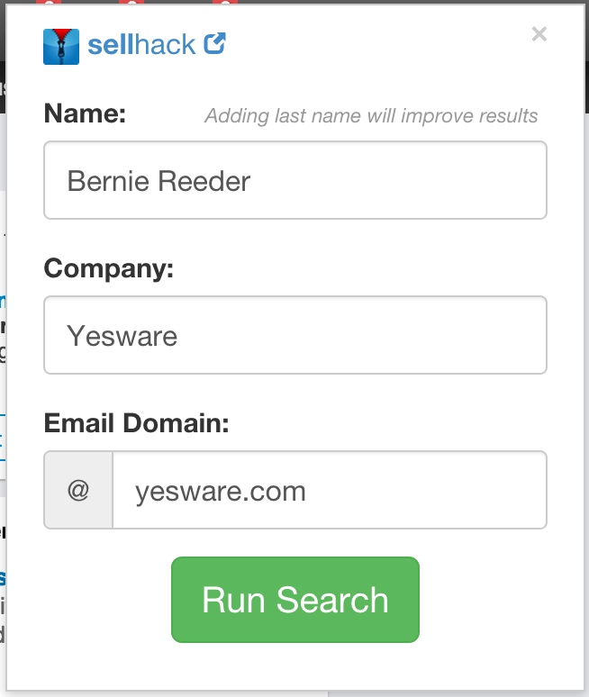This screenshot has width=589, height=697.
Task: Click the Company field containing Yesware
Action: pyautogui.click(x=295, y=336)
